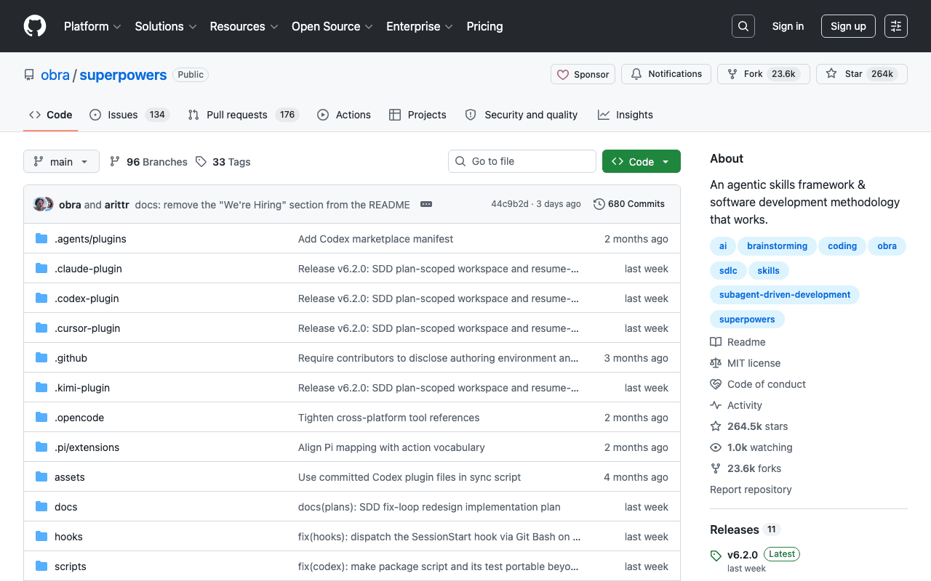Open the .kimi-plugin folder
The height and width of the screenshot is (581, 931).
82,388
